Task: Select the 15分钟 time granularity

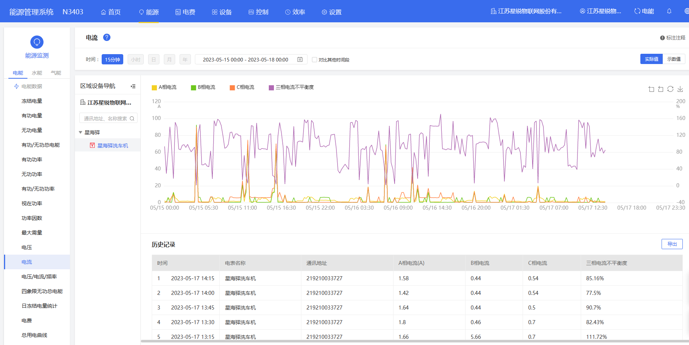Action: [x=112, y=59]
